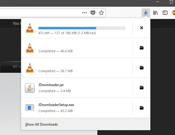
Task: Minimize the browser window
Action: point(158,2)
